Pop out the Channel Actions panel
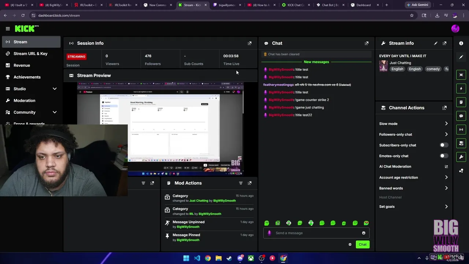The height and width of the screenshot is (264, 469). tap(444, 108)
